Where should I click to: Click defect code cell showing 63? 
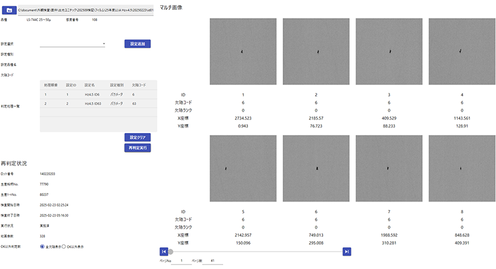[134, 104]
